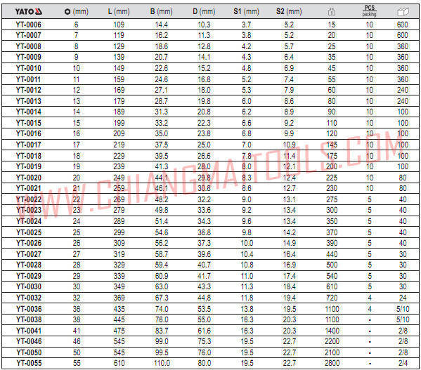Viewport: 421px width, 370px height.
Task: Click the 2/4 carton quantity cell
Action: (x=403, y=363)
